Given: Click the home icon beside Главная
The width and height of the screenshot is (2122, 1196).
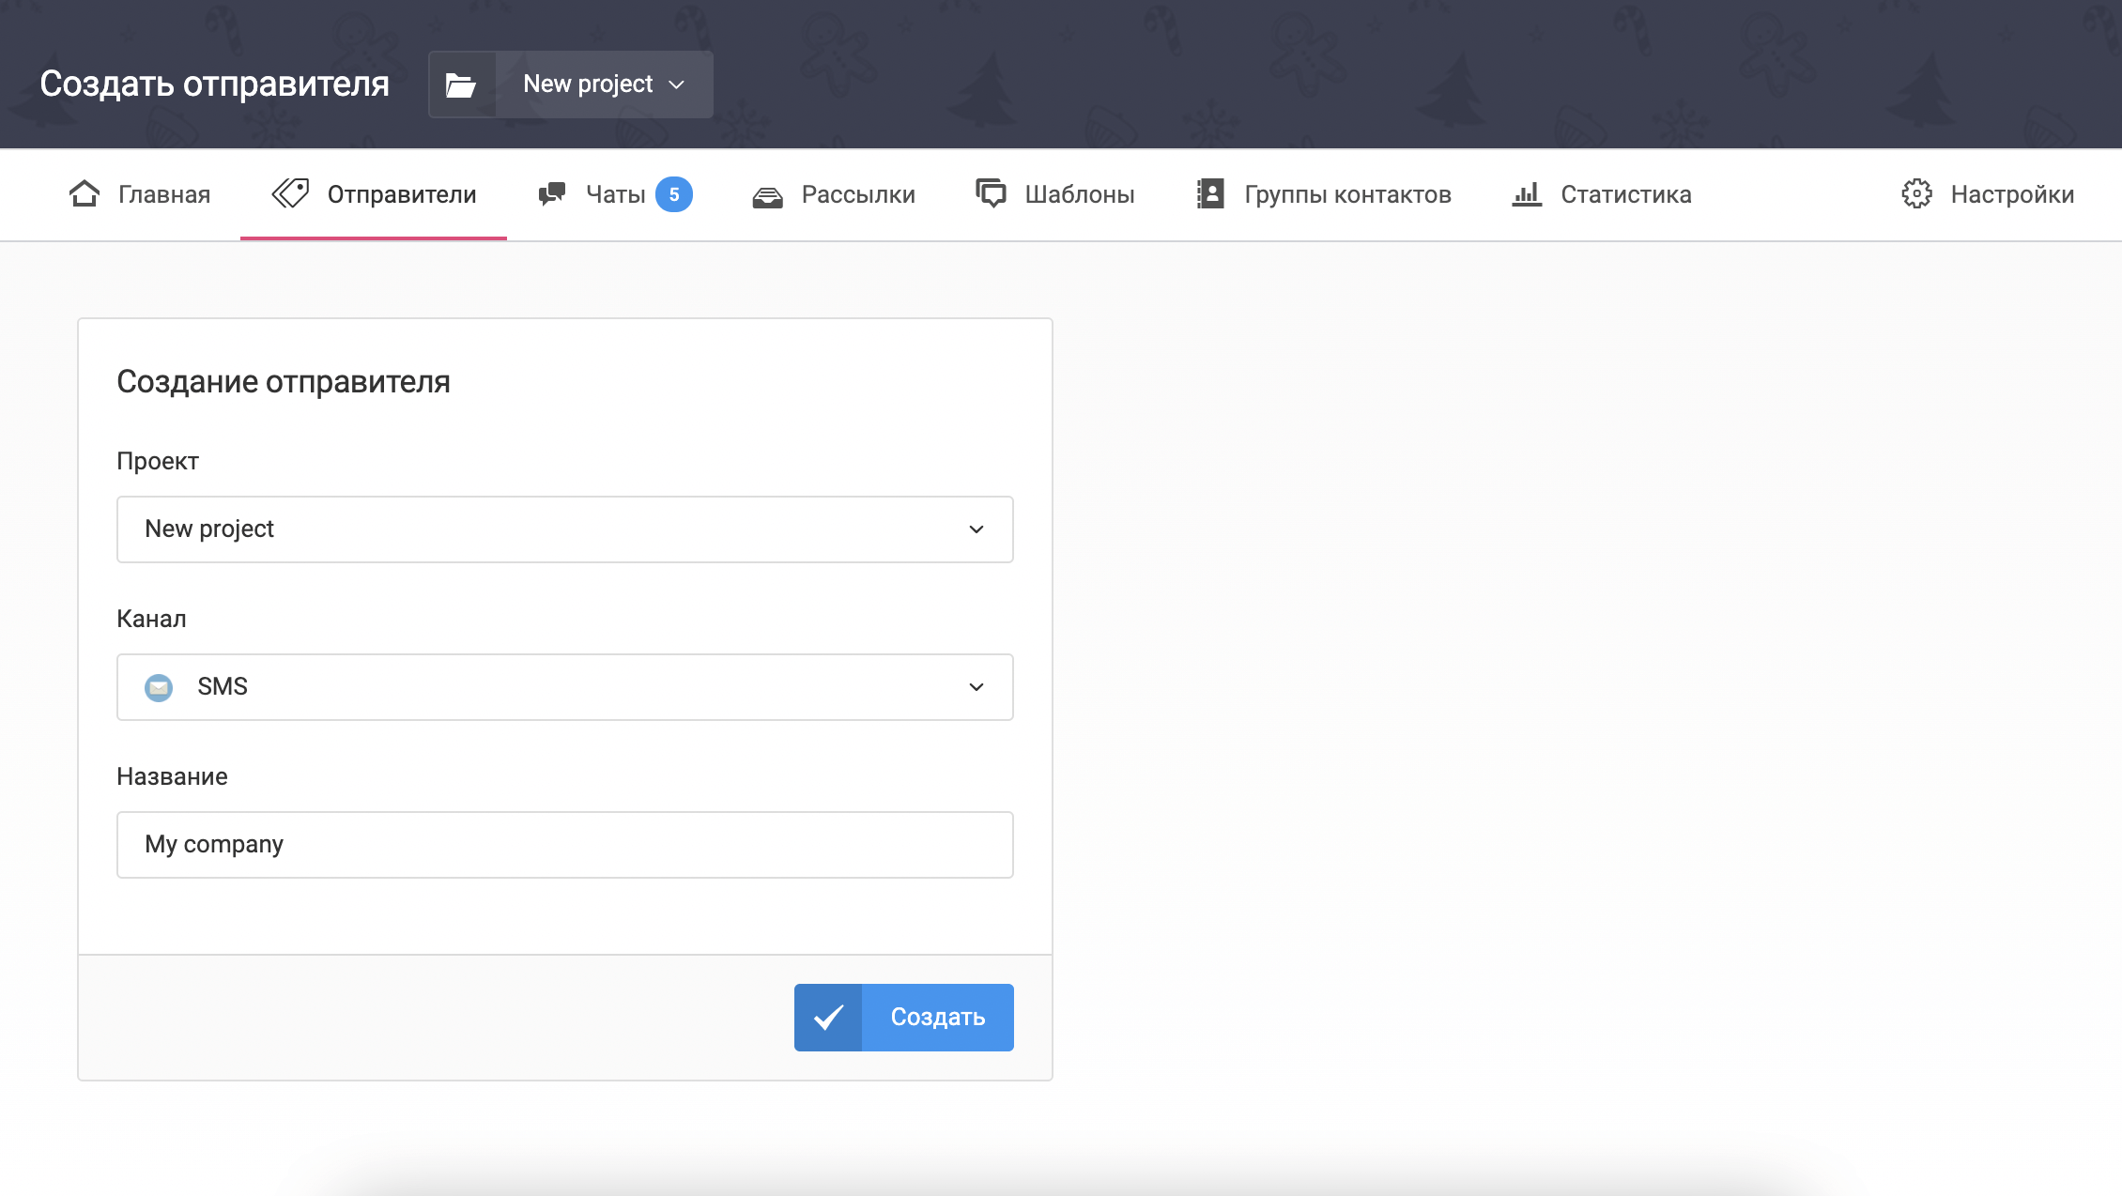Looking at the screenshot, I should [x=85, y=193].
